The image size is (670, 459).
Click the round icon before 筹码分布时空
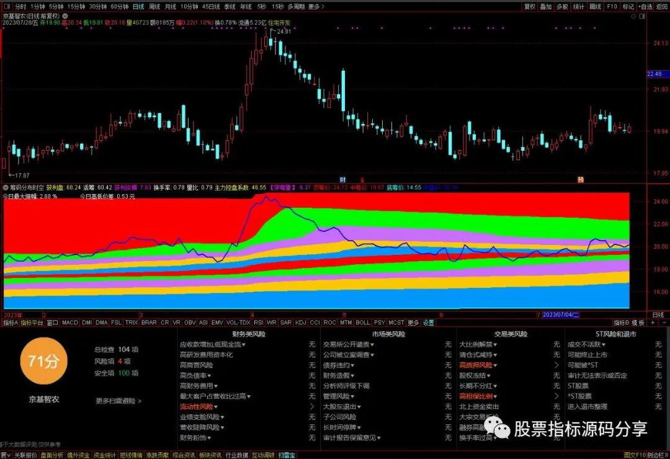point(6,187)
